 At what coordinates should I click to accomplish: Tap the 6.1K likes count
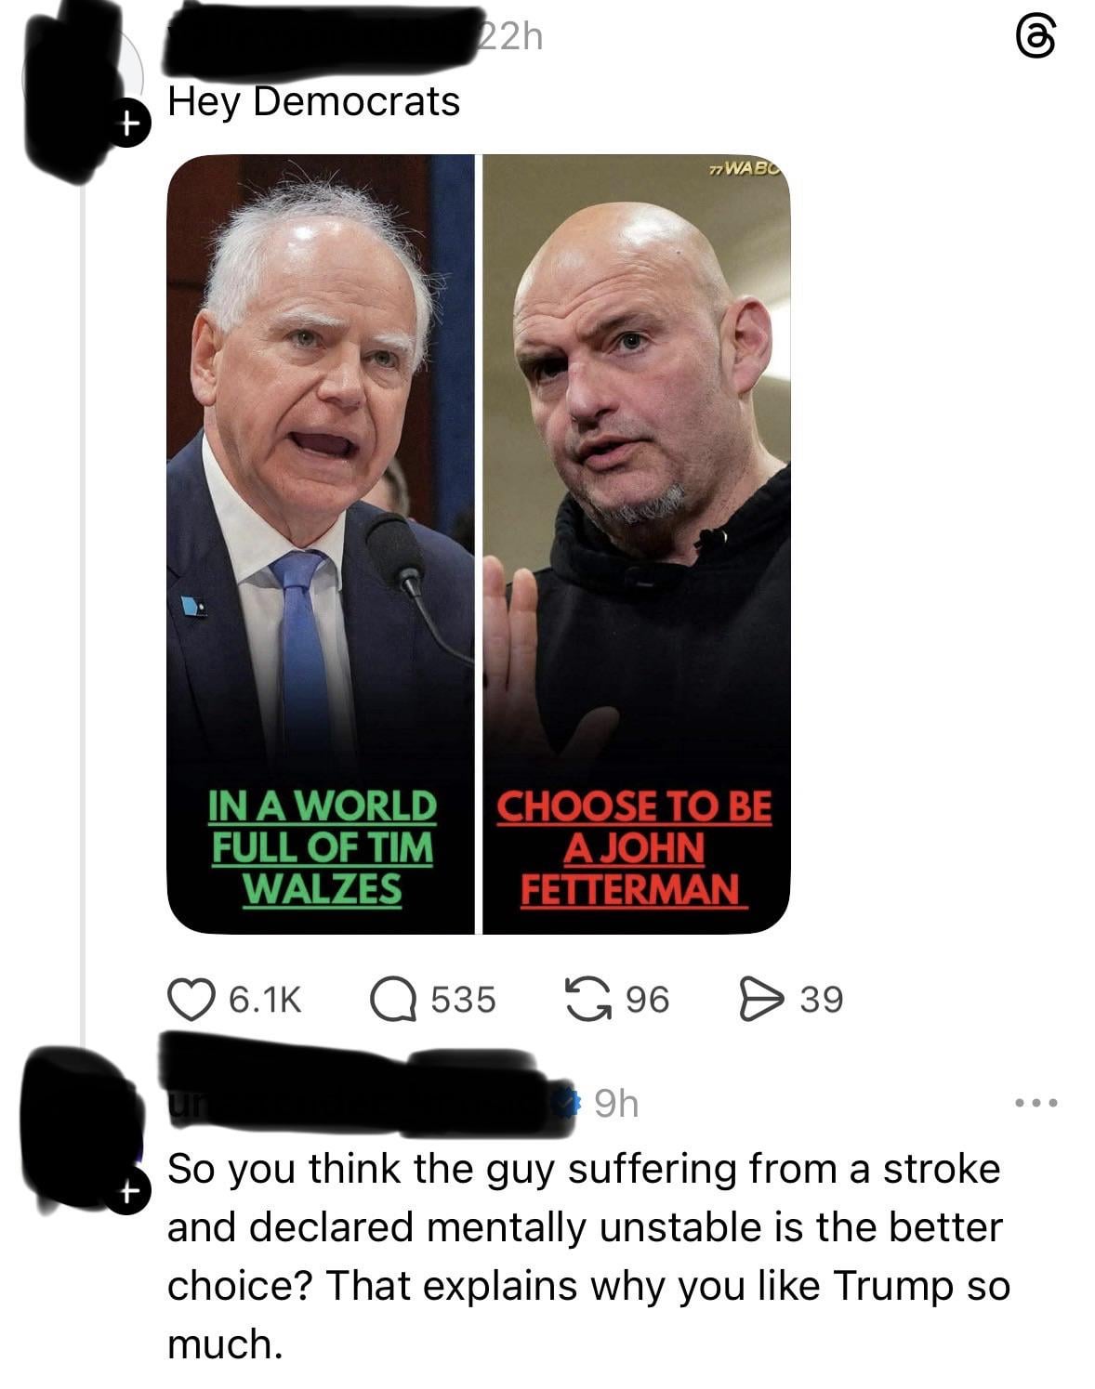[x=265, y=1000]
